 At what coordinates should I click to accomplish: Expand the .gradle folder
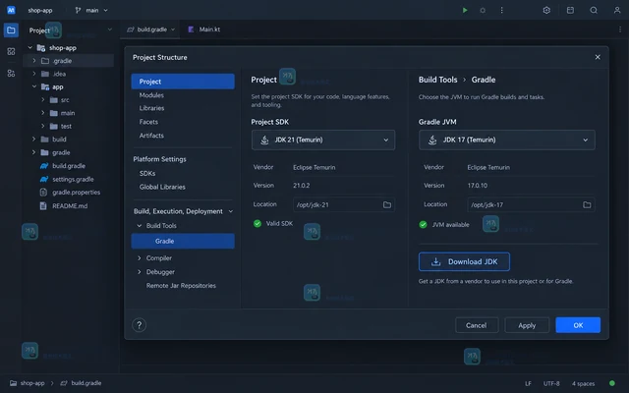click(34, 61)
